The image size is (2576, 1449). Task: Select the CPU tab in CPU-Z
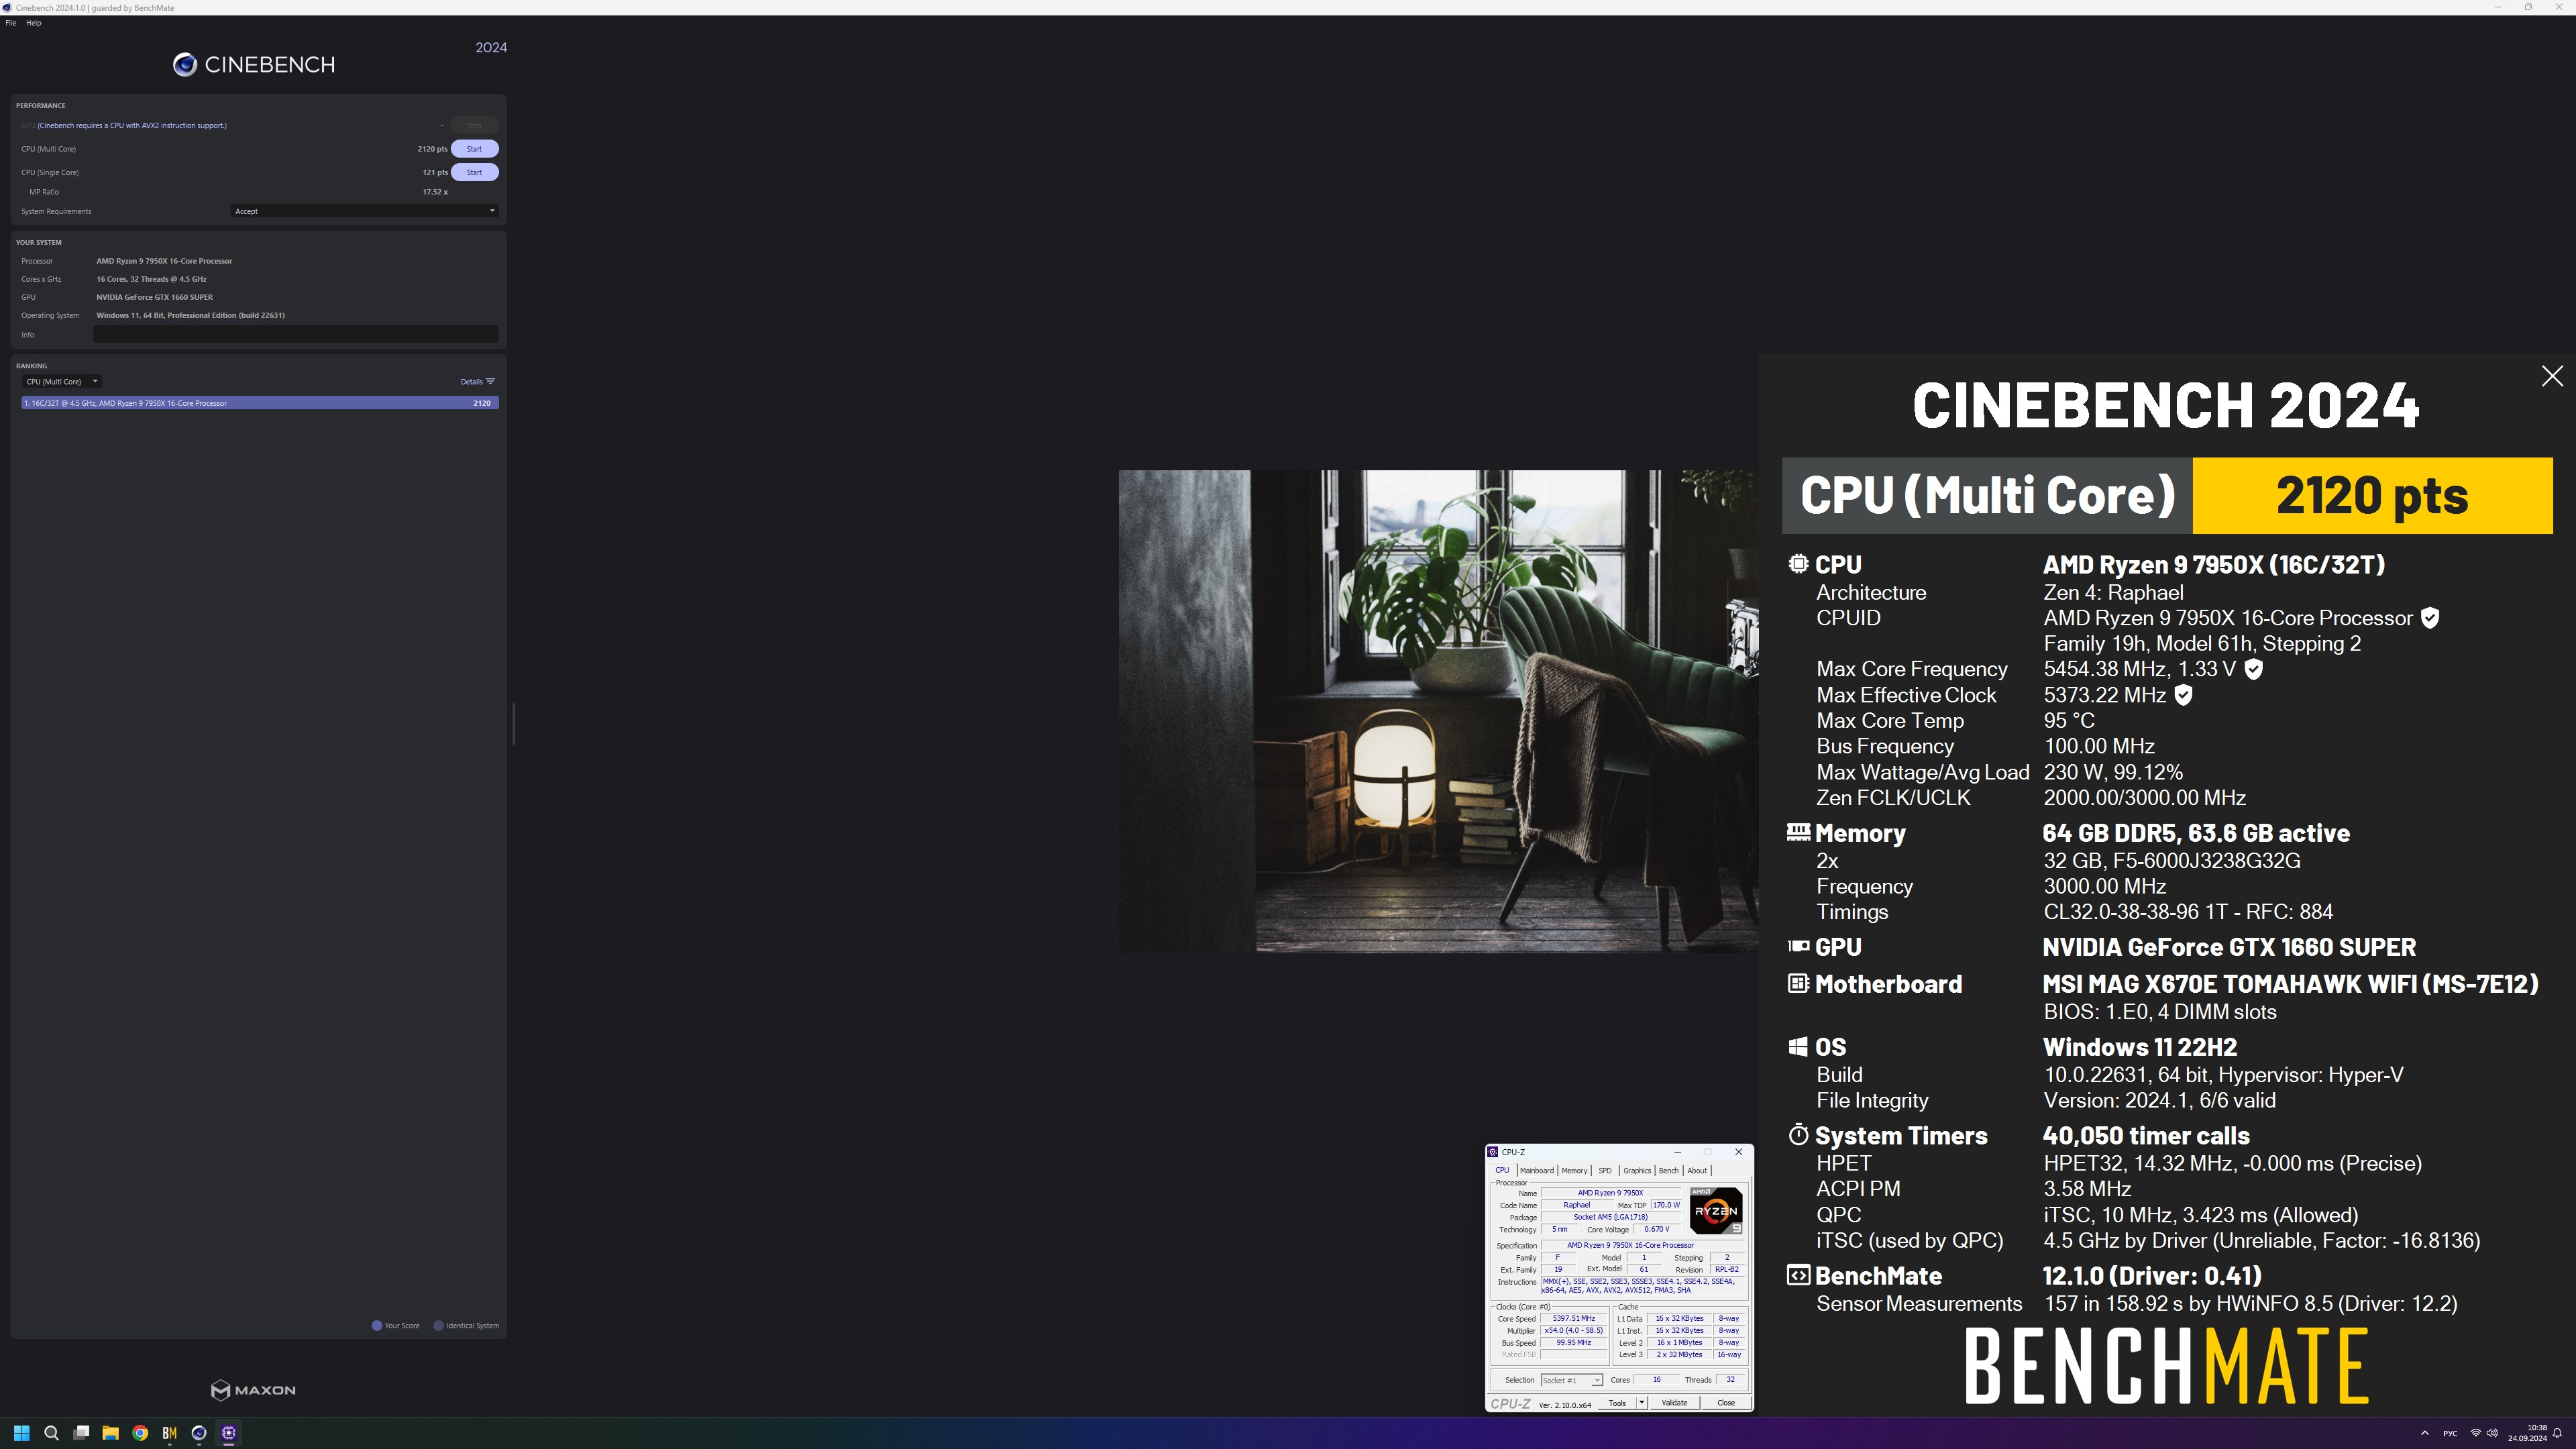pos(1502,1170)
